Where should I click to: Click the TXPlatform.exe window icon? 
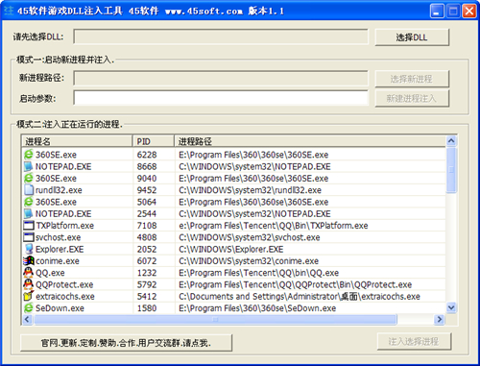pyautogui.click(x=28, y=226)
